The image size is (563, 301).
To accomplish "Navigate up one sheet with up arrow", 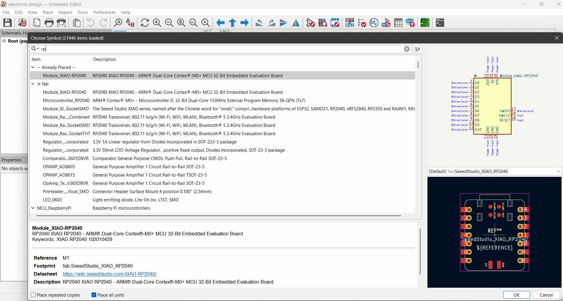I will [x=232, y=23].
